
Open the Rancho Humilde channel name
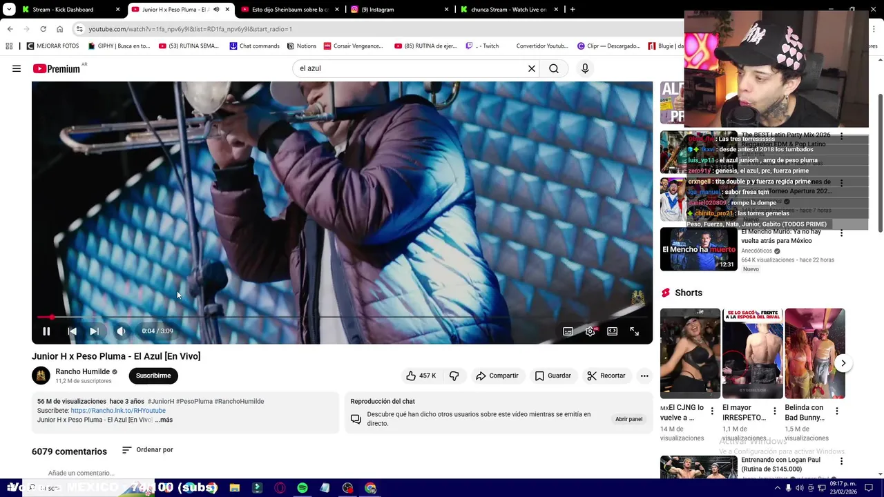83,371
